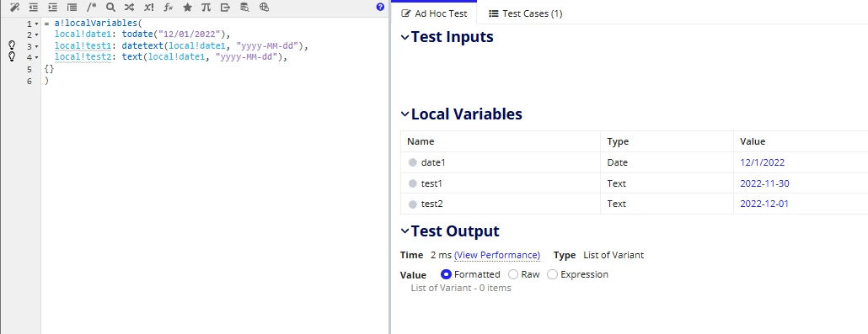Click the 2022-12-01 value of test2

tap(764, 204)
